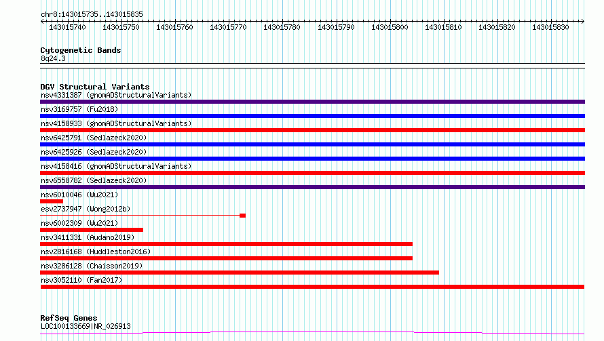
Task: Click ruler position 143015830
Action: click(550, 27)
